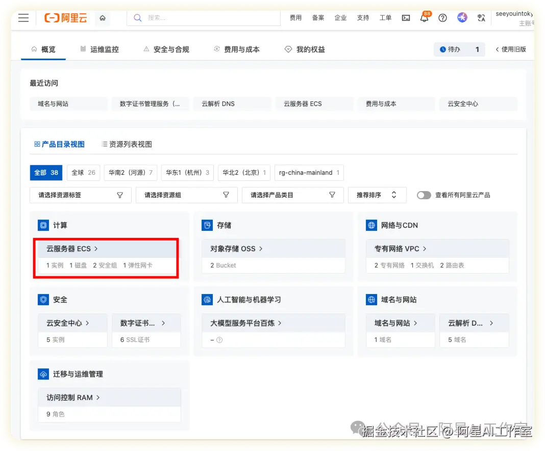Expand 云服务器 ECS chevron
This screenshot has height=451, width=545.
pos(96,249)
